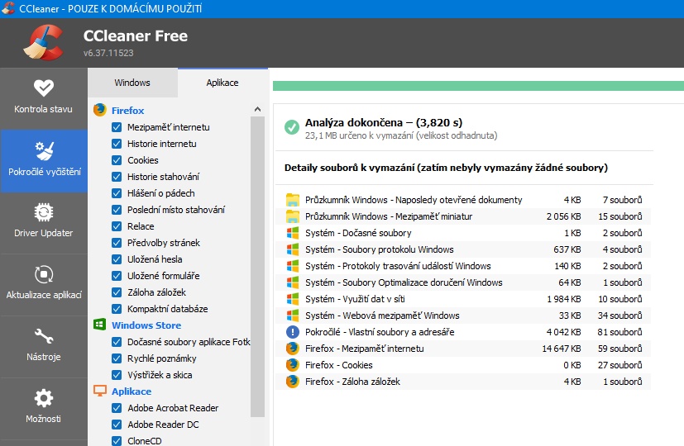Toggle Adobe Reader DC checkbox

pos(117,425)
